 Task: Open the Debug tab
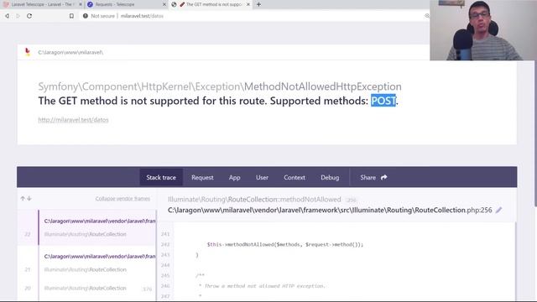(330, 177)
